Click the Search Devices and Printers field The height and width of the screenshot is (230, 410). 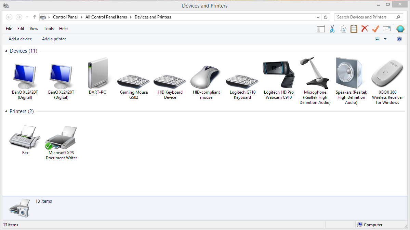365,17
